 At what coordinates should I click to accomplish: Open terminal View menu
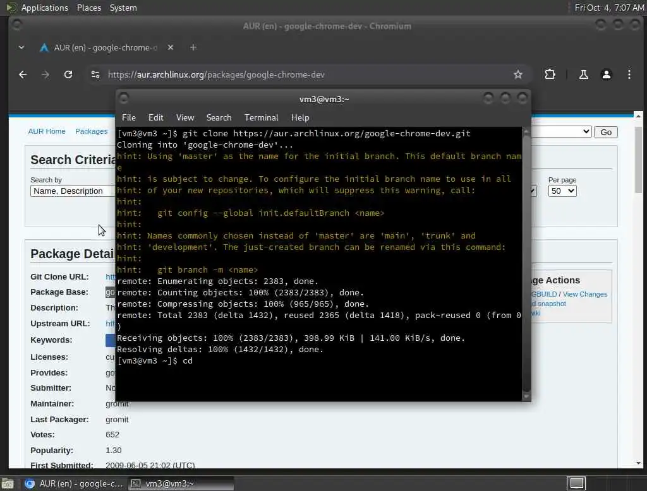tap(185, 117)
